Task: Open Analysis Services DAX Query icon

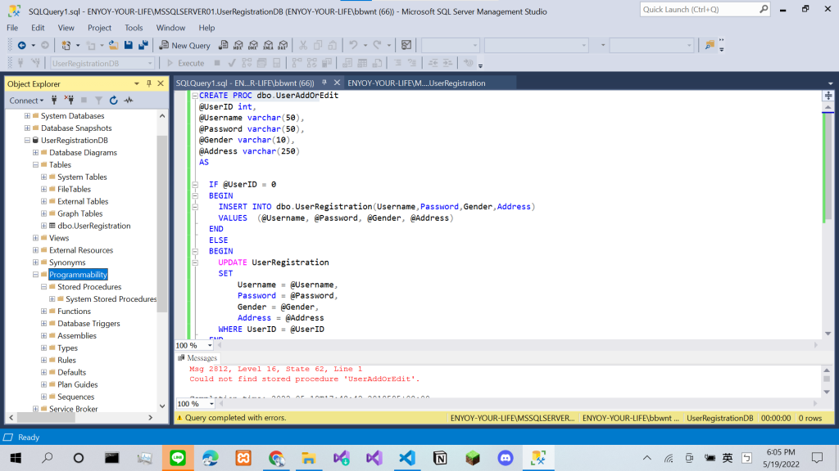Action: (x=283, y=46)
